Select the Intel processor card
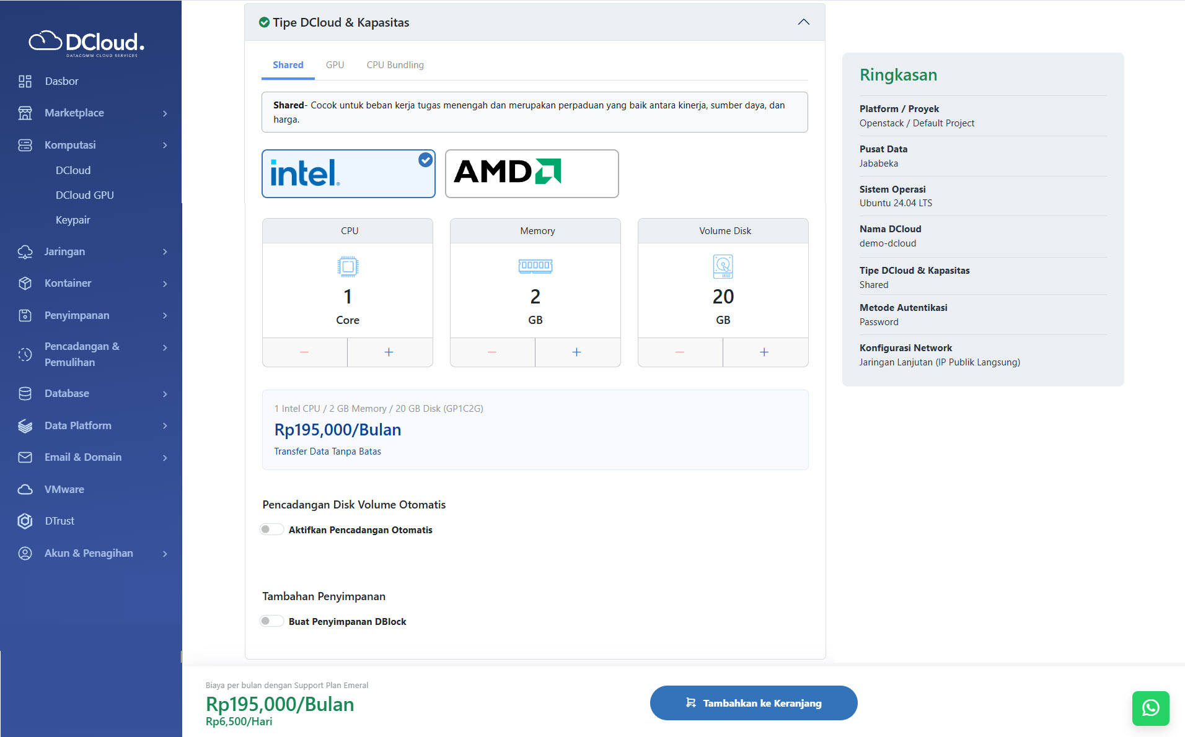 pos(348,173)
